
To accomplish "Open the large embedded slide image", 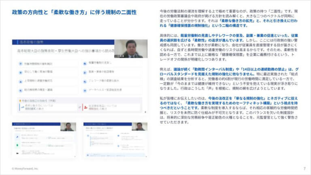I will point(80,77).
